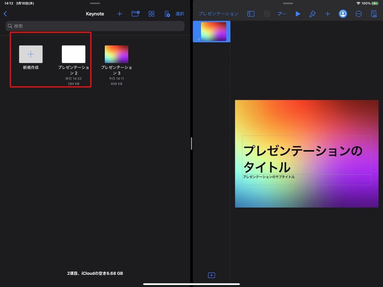Tap the undo icon in the editor toolbar

[267, 14]
